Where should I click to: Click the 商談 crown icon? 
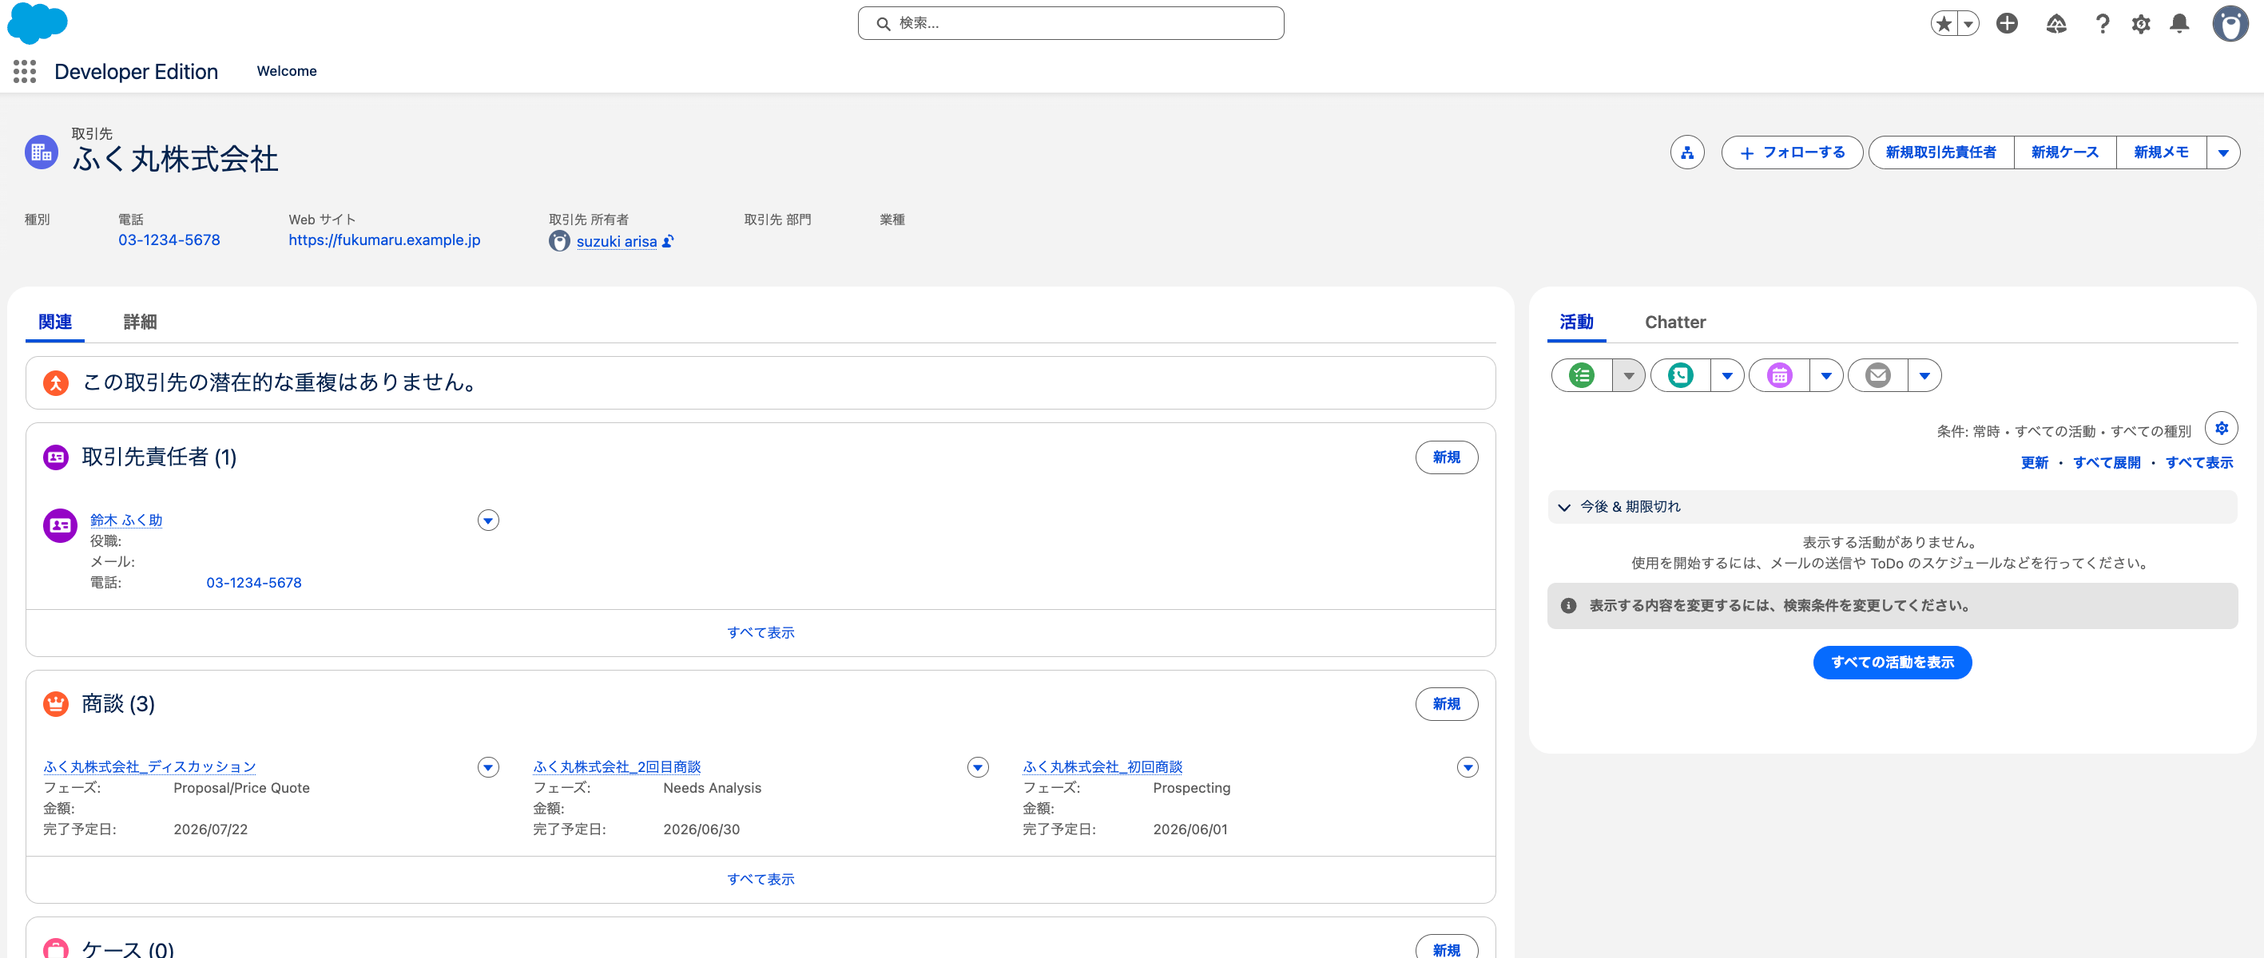(x=55, y=704)
